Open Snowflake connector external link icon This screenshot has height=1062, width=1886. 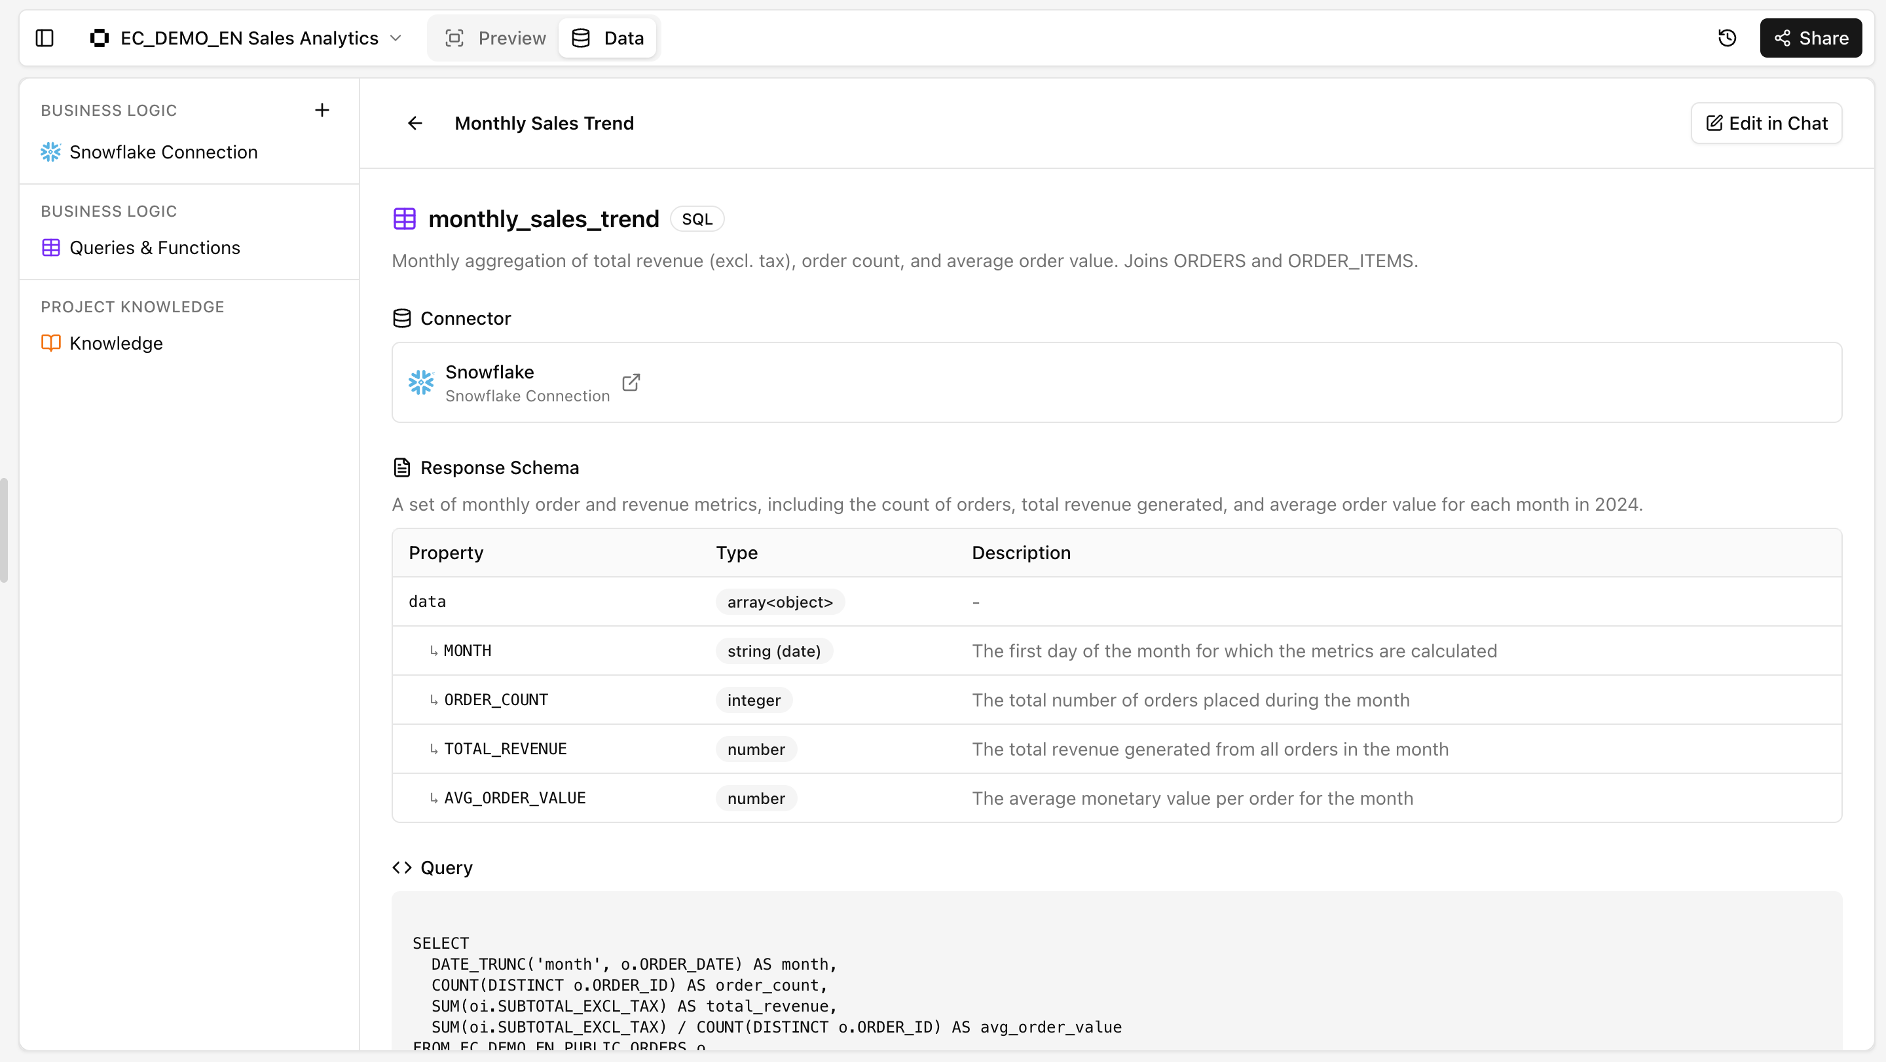coord(631,383)
